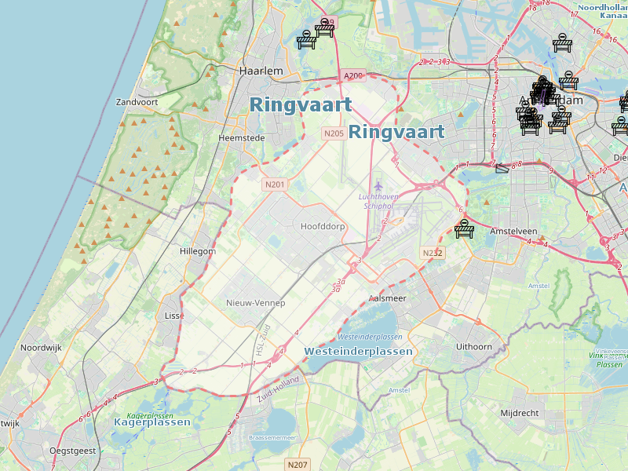This screenshot has height=471, width=628.
Task: Select the Zandvoort town label
Action: pyautogui.click(x=137, y=102)
